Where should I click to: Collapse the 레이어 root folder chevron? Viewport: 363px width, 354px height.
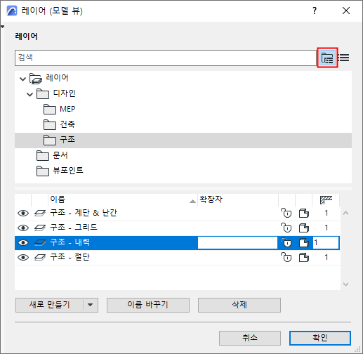(x=22, y=79)
